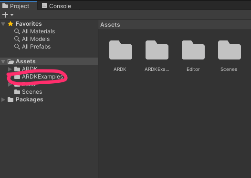Image resolution: width=251 pixels, height=178 pixels.
Task: Open the create dropdown arrow beside plus
Action: click(x=12, y=15)
